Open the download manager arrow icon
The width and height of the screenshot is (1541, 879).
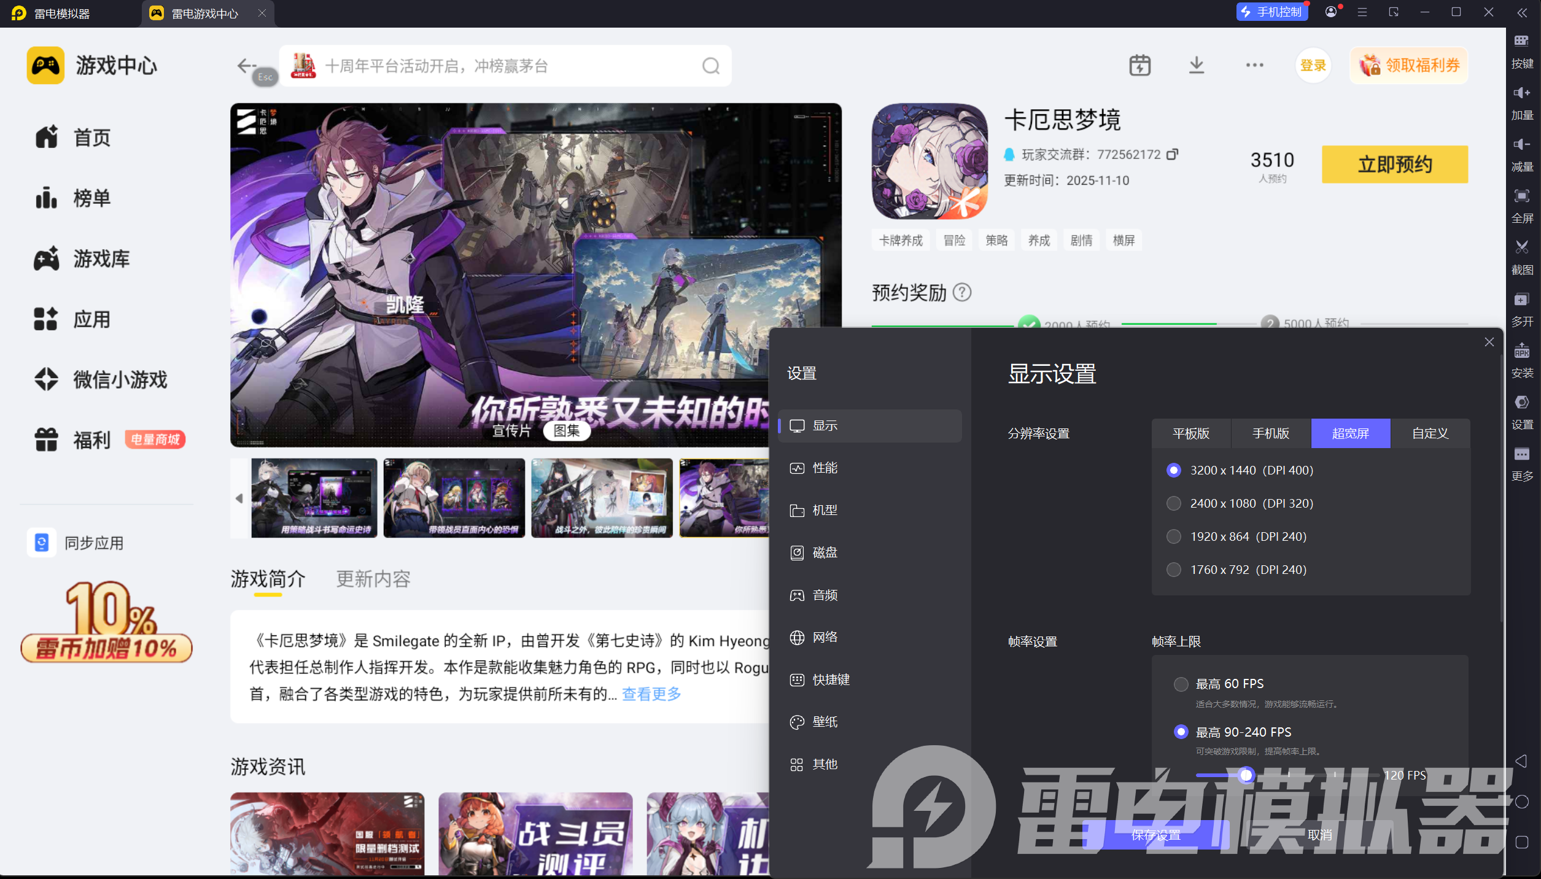pos(1196,65)
